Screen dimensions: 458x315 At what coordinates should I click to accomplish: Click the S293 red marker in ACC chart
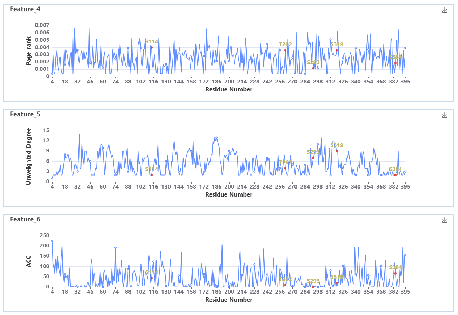point(313,287)
